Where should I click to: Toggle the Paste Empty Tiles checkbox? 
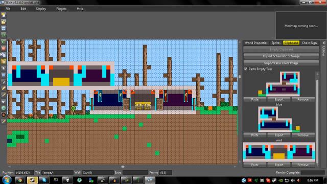click(x=245, y=69)
